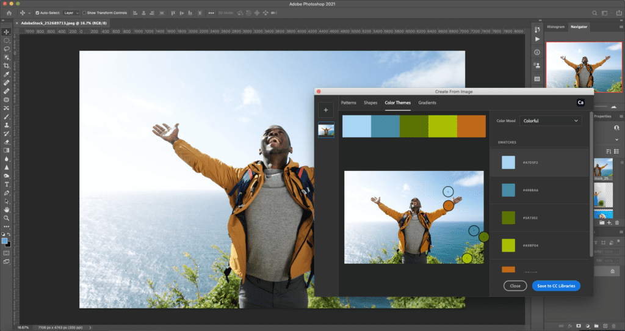625x331 pixels.
Task: Click the Capture 'Ca' icon in dialog
Action: pos(581,103)
